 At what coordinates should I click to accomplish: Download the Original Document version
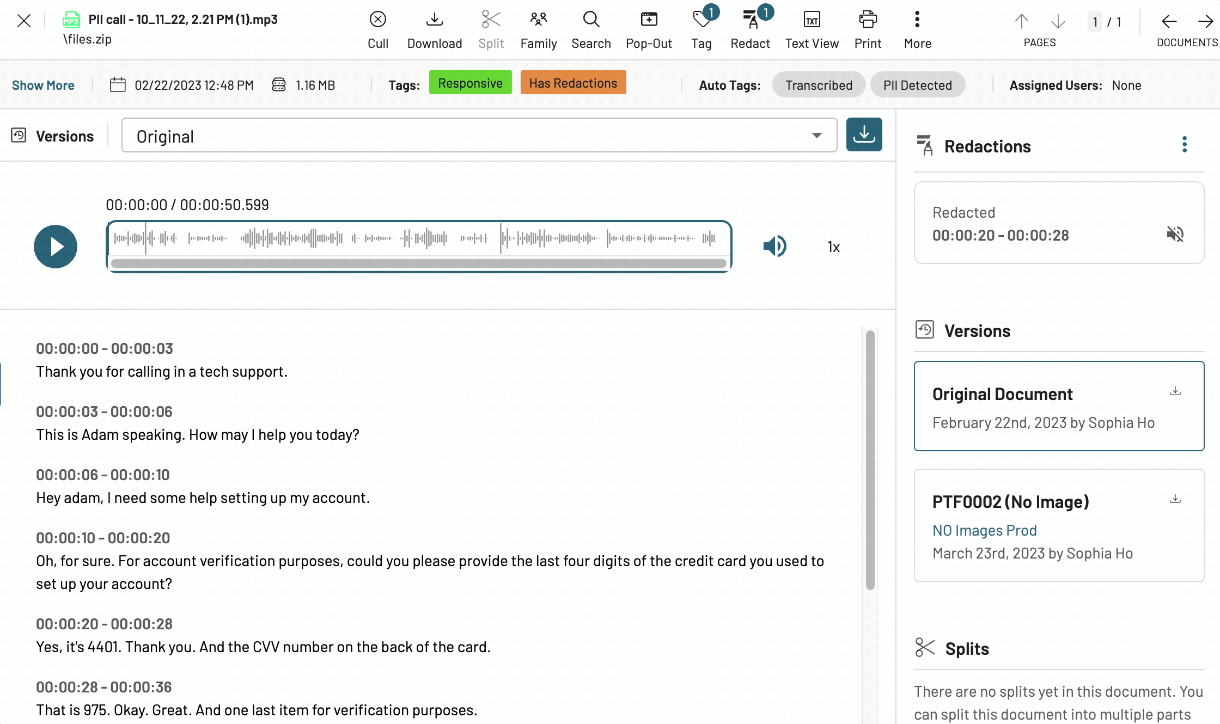[1175, 391]
